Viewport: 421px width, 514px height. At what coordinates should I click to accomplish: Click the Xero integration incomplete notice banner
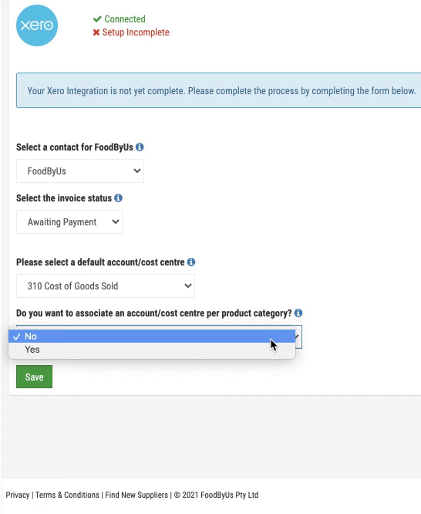[x=218, y=90]
